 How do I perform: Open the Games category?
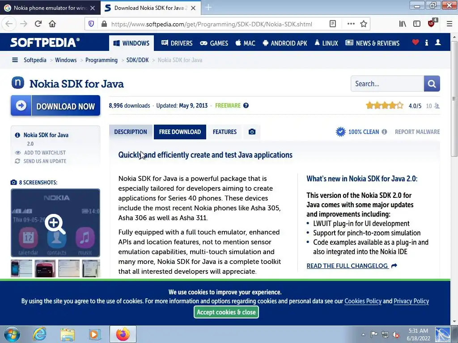[x=214, y=43]
